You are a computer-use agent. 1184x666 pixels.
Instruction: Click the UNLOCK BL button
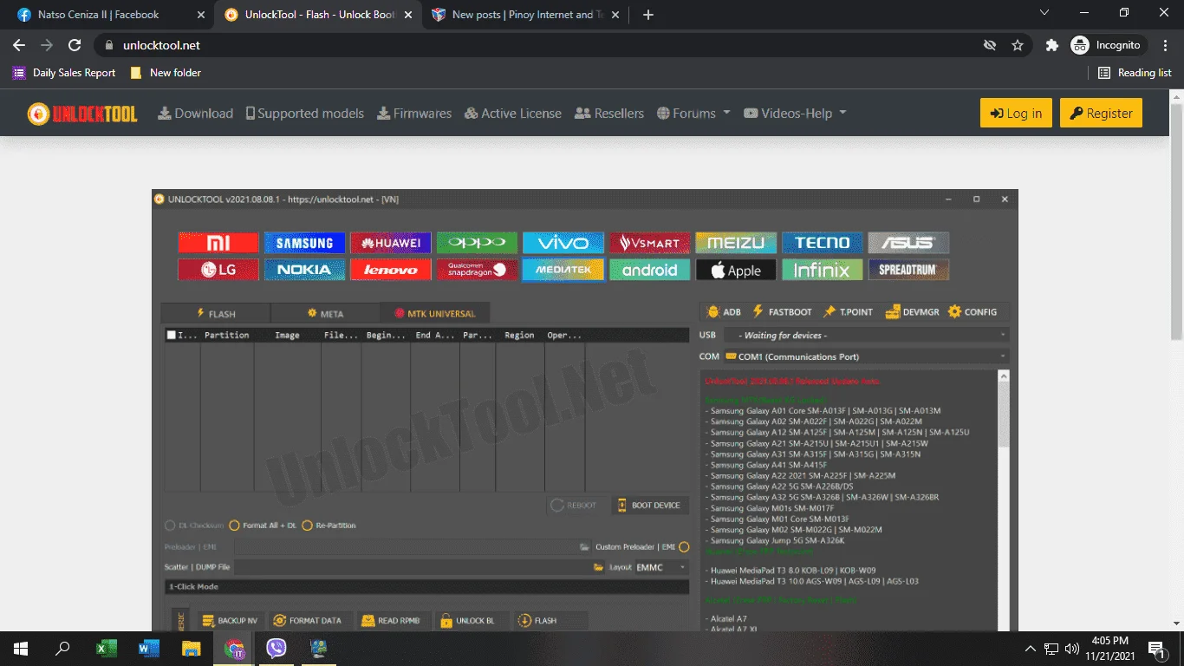click(x=468, y=621)
